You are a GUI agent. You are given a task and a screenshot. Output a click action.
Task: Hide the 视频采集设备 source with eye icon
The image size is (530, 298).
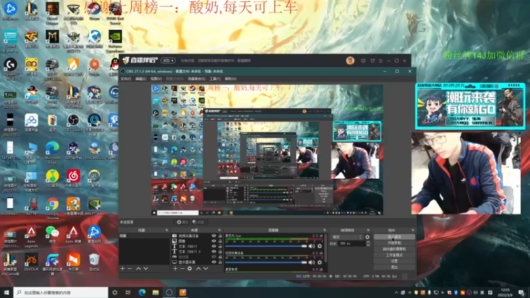(213, 236)
